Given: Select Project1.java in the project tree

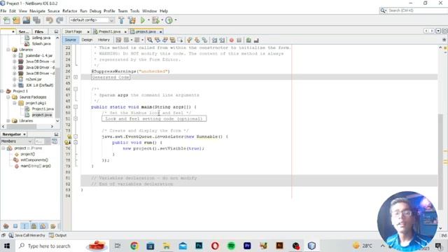Looking at the screenshot, I should [43, 109].
